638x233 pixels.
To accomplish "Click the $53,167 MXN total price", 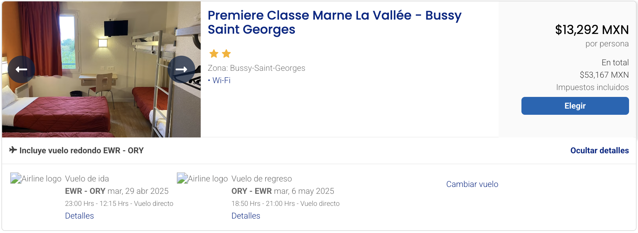I will coord(604,75).
